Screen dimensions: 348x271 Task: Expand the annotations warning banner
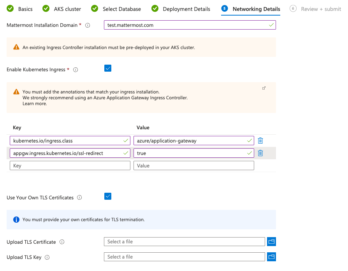pos(264,88)
